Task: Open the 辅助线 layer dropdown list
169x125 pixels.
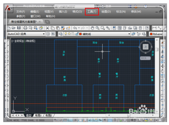Action: pyautogui.click(x=129, y=34)
